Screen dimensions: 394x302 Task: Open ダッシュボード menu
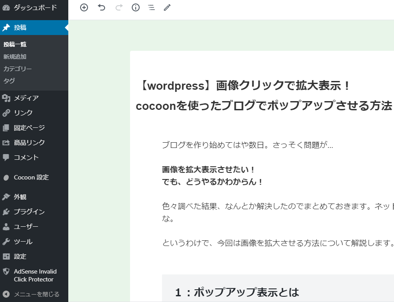[x=34, y=7]
